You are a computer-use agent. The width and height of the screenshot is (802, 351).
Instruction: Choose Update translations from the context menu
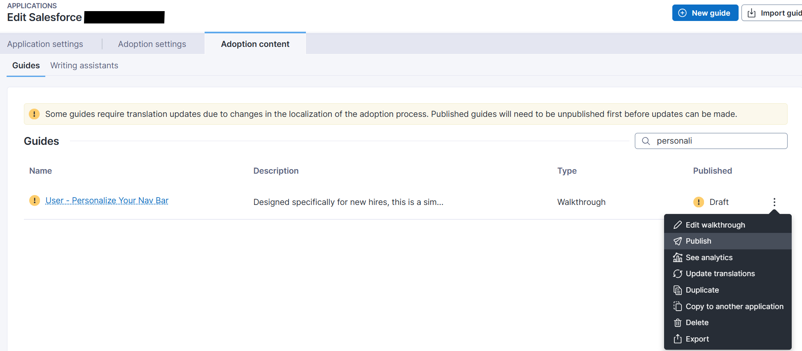(x=720, y=274)
